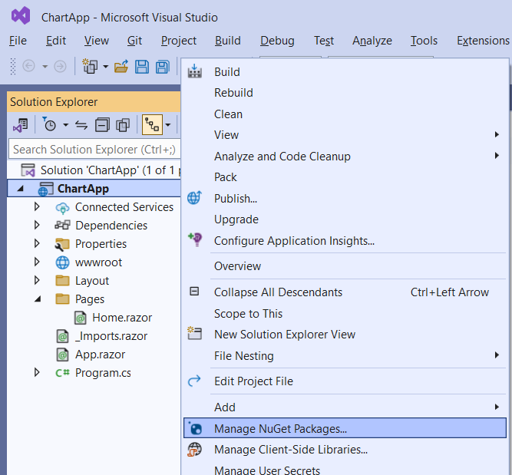Open the Extensions menu

point(483,41)
